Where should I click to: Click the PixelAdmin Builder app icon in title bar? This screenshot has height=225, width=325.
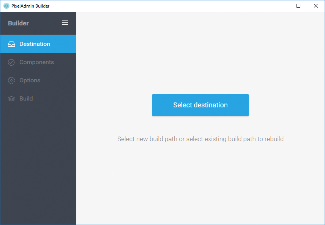click(x=6, y=6)
